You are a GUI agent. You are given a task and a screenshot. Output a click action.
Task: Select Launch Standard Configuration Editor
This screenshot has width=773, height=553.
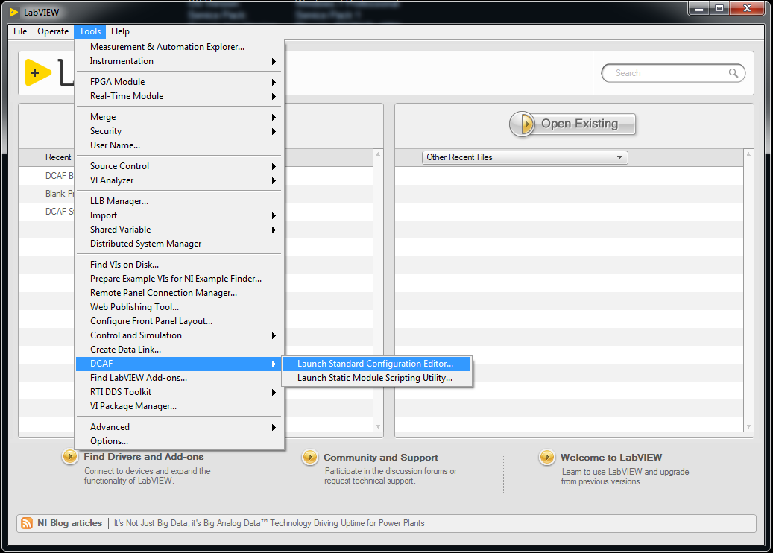point(375,364)
